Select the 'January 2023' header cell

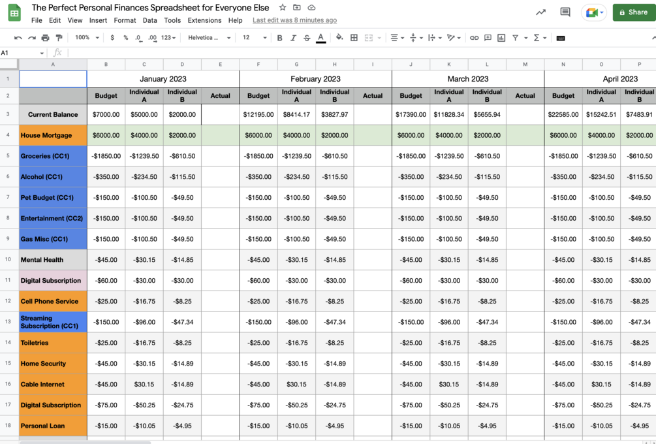[x=163, y=78]
